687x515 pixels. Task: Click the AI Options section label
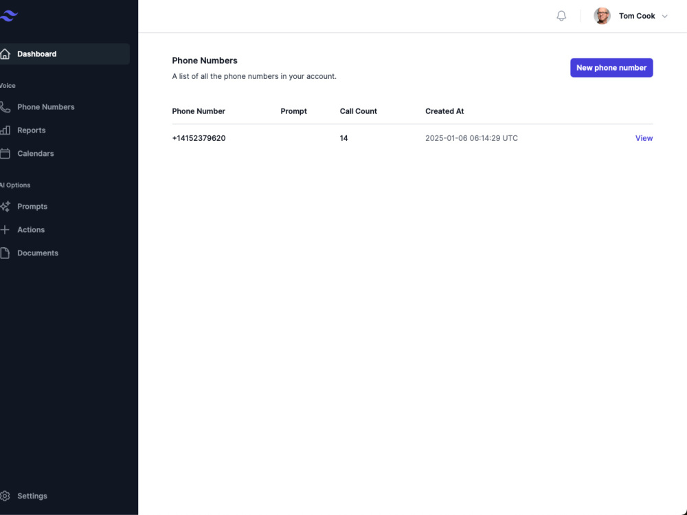point(15,185)
